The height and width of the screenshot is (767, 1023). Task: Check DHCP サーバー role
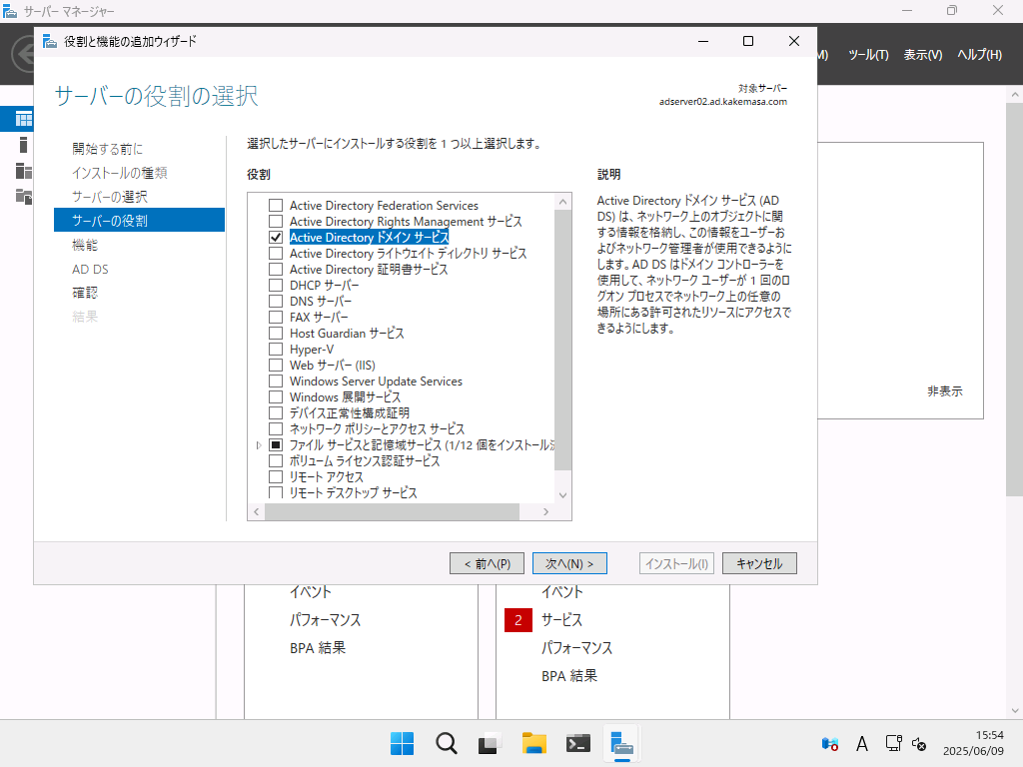pos(276,285)
